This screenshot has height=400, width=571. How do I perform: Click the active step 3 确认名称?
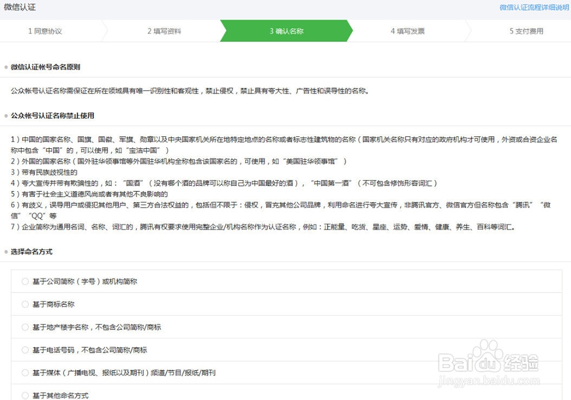(x=285, y=32)
